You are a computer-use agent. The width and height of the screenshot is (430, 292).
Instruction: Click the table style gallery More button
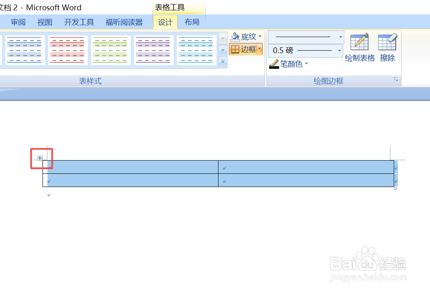[223, 62]
